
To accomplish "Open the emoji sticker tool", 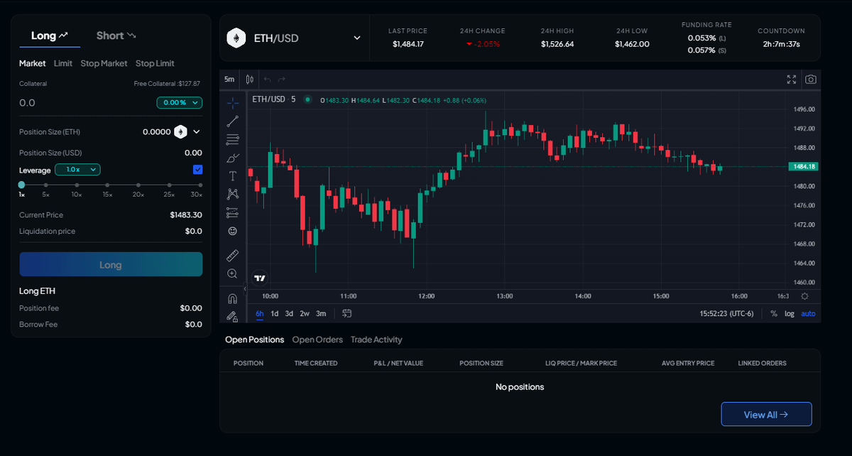I will point(232,231).
